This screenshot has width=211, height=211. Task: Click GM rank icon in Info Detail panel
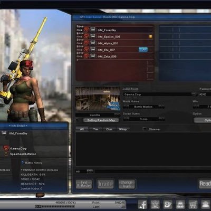pos(4,133)
